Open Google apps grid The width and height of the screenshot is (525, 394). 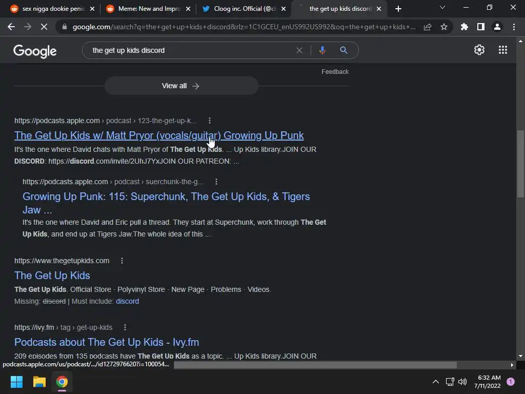(x=503, y=50)
